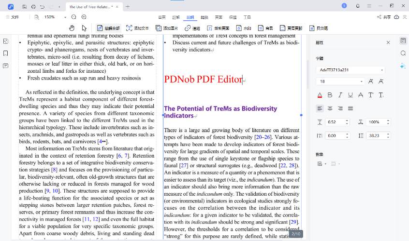Toggle underline text formatting
This screenshot has height=241, width=409.
pos(350,95)
